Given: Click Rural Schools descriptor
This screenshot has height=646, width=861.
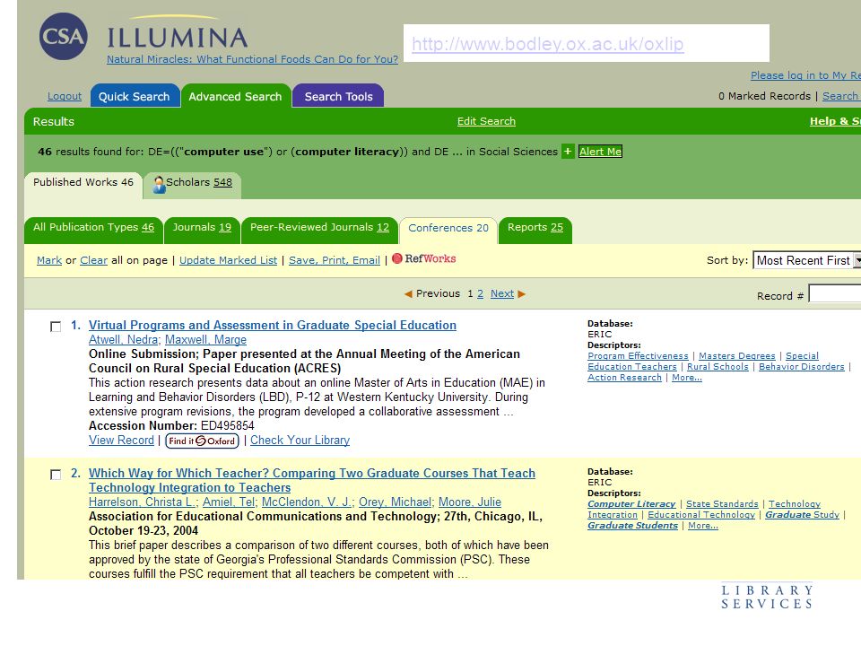Looking at the screenshot, I should (717, 367).
